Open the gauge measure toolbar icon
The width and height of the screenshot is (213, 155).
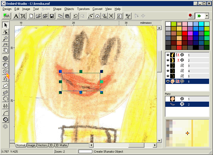[97, 16]
